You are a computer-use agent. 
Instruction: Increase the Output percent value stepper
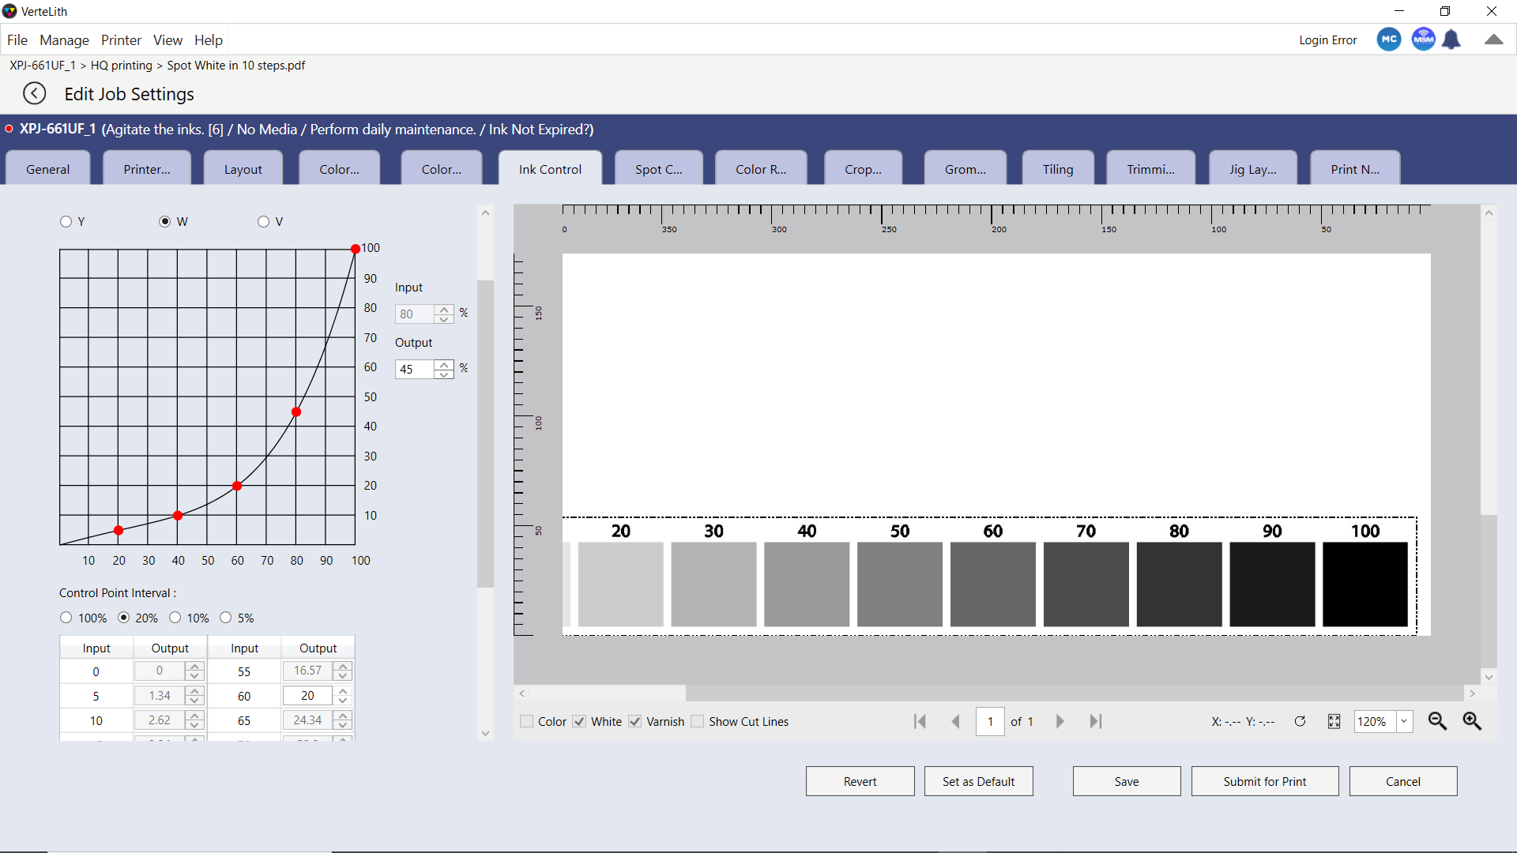point(444,364)
